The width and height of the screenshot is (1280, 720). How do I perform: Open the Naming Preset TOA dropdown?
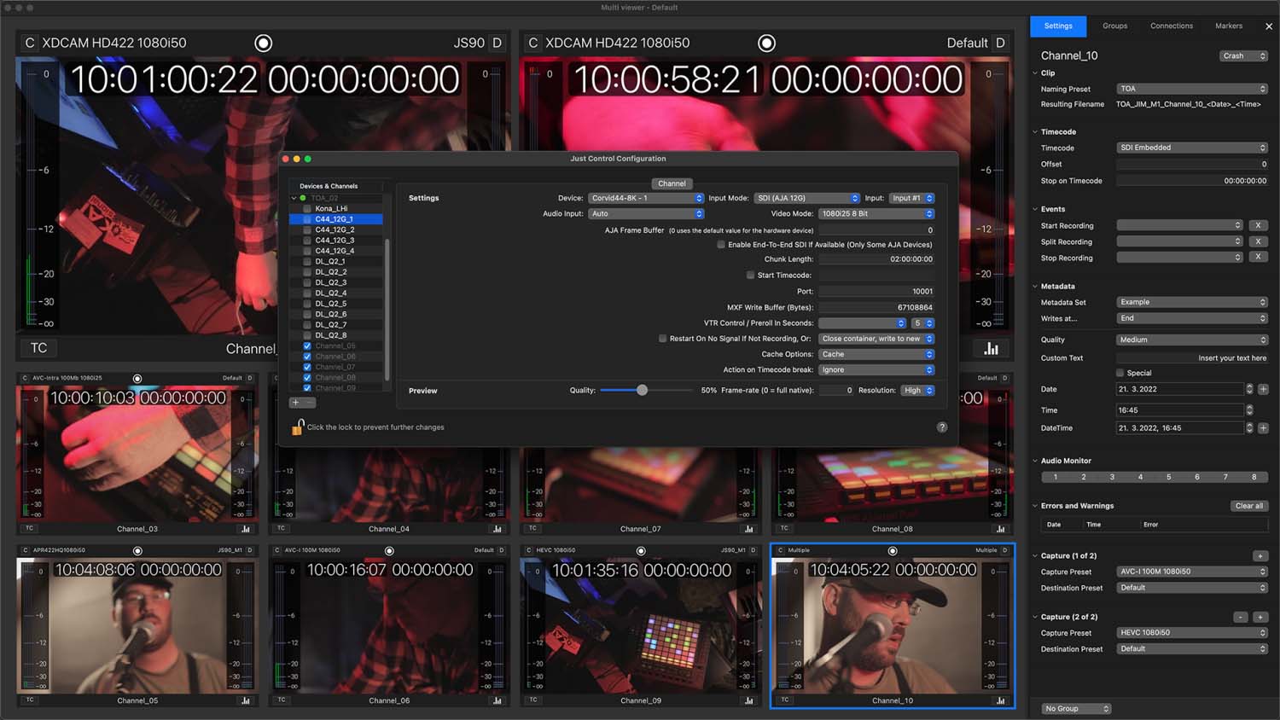pyautogui.click(x=1192, y=89)
